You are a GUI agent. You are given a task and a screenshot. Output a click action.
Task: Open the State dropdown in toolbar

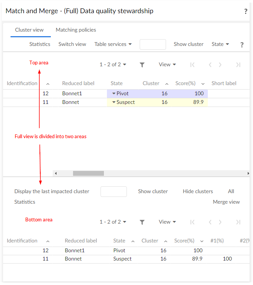coord(220,44)
